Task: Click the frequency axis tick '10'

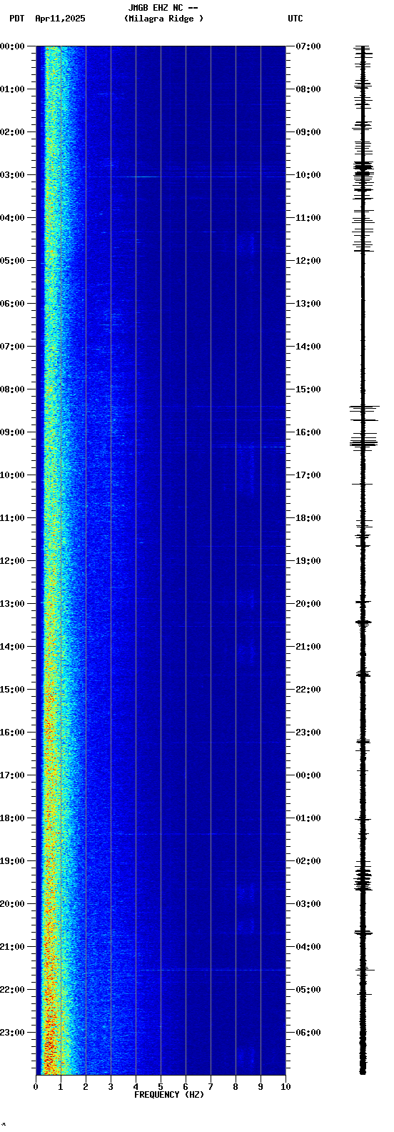Action: (x=286, y=1087)
